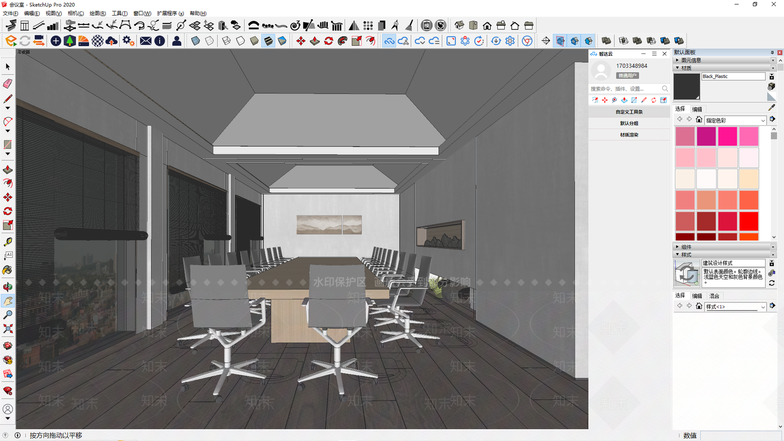Pick the eyedropper sample paint tool

click(772, 107)
